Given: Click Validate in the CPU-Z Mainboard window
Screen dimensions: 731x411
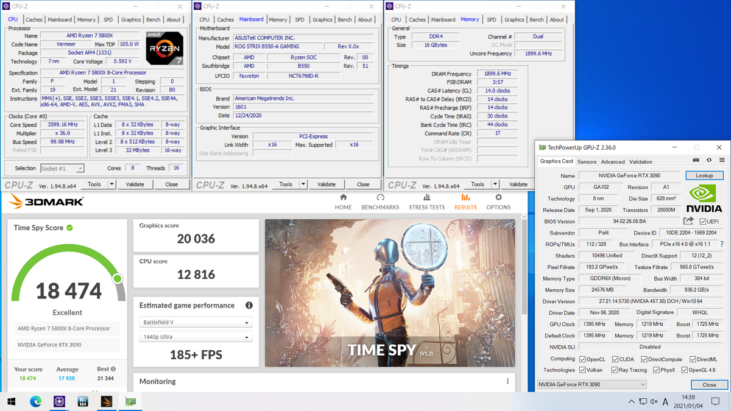Looking at the screenshot, I should [x=327, y=184].
